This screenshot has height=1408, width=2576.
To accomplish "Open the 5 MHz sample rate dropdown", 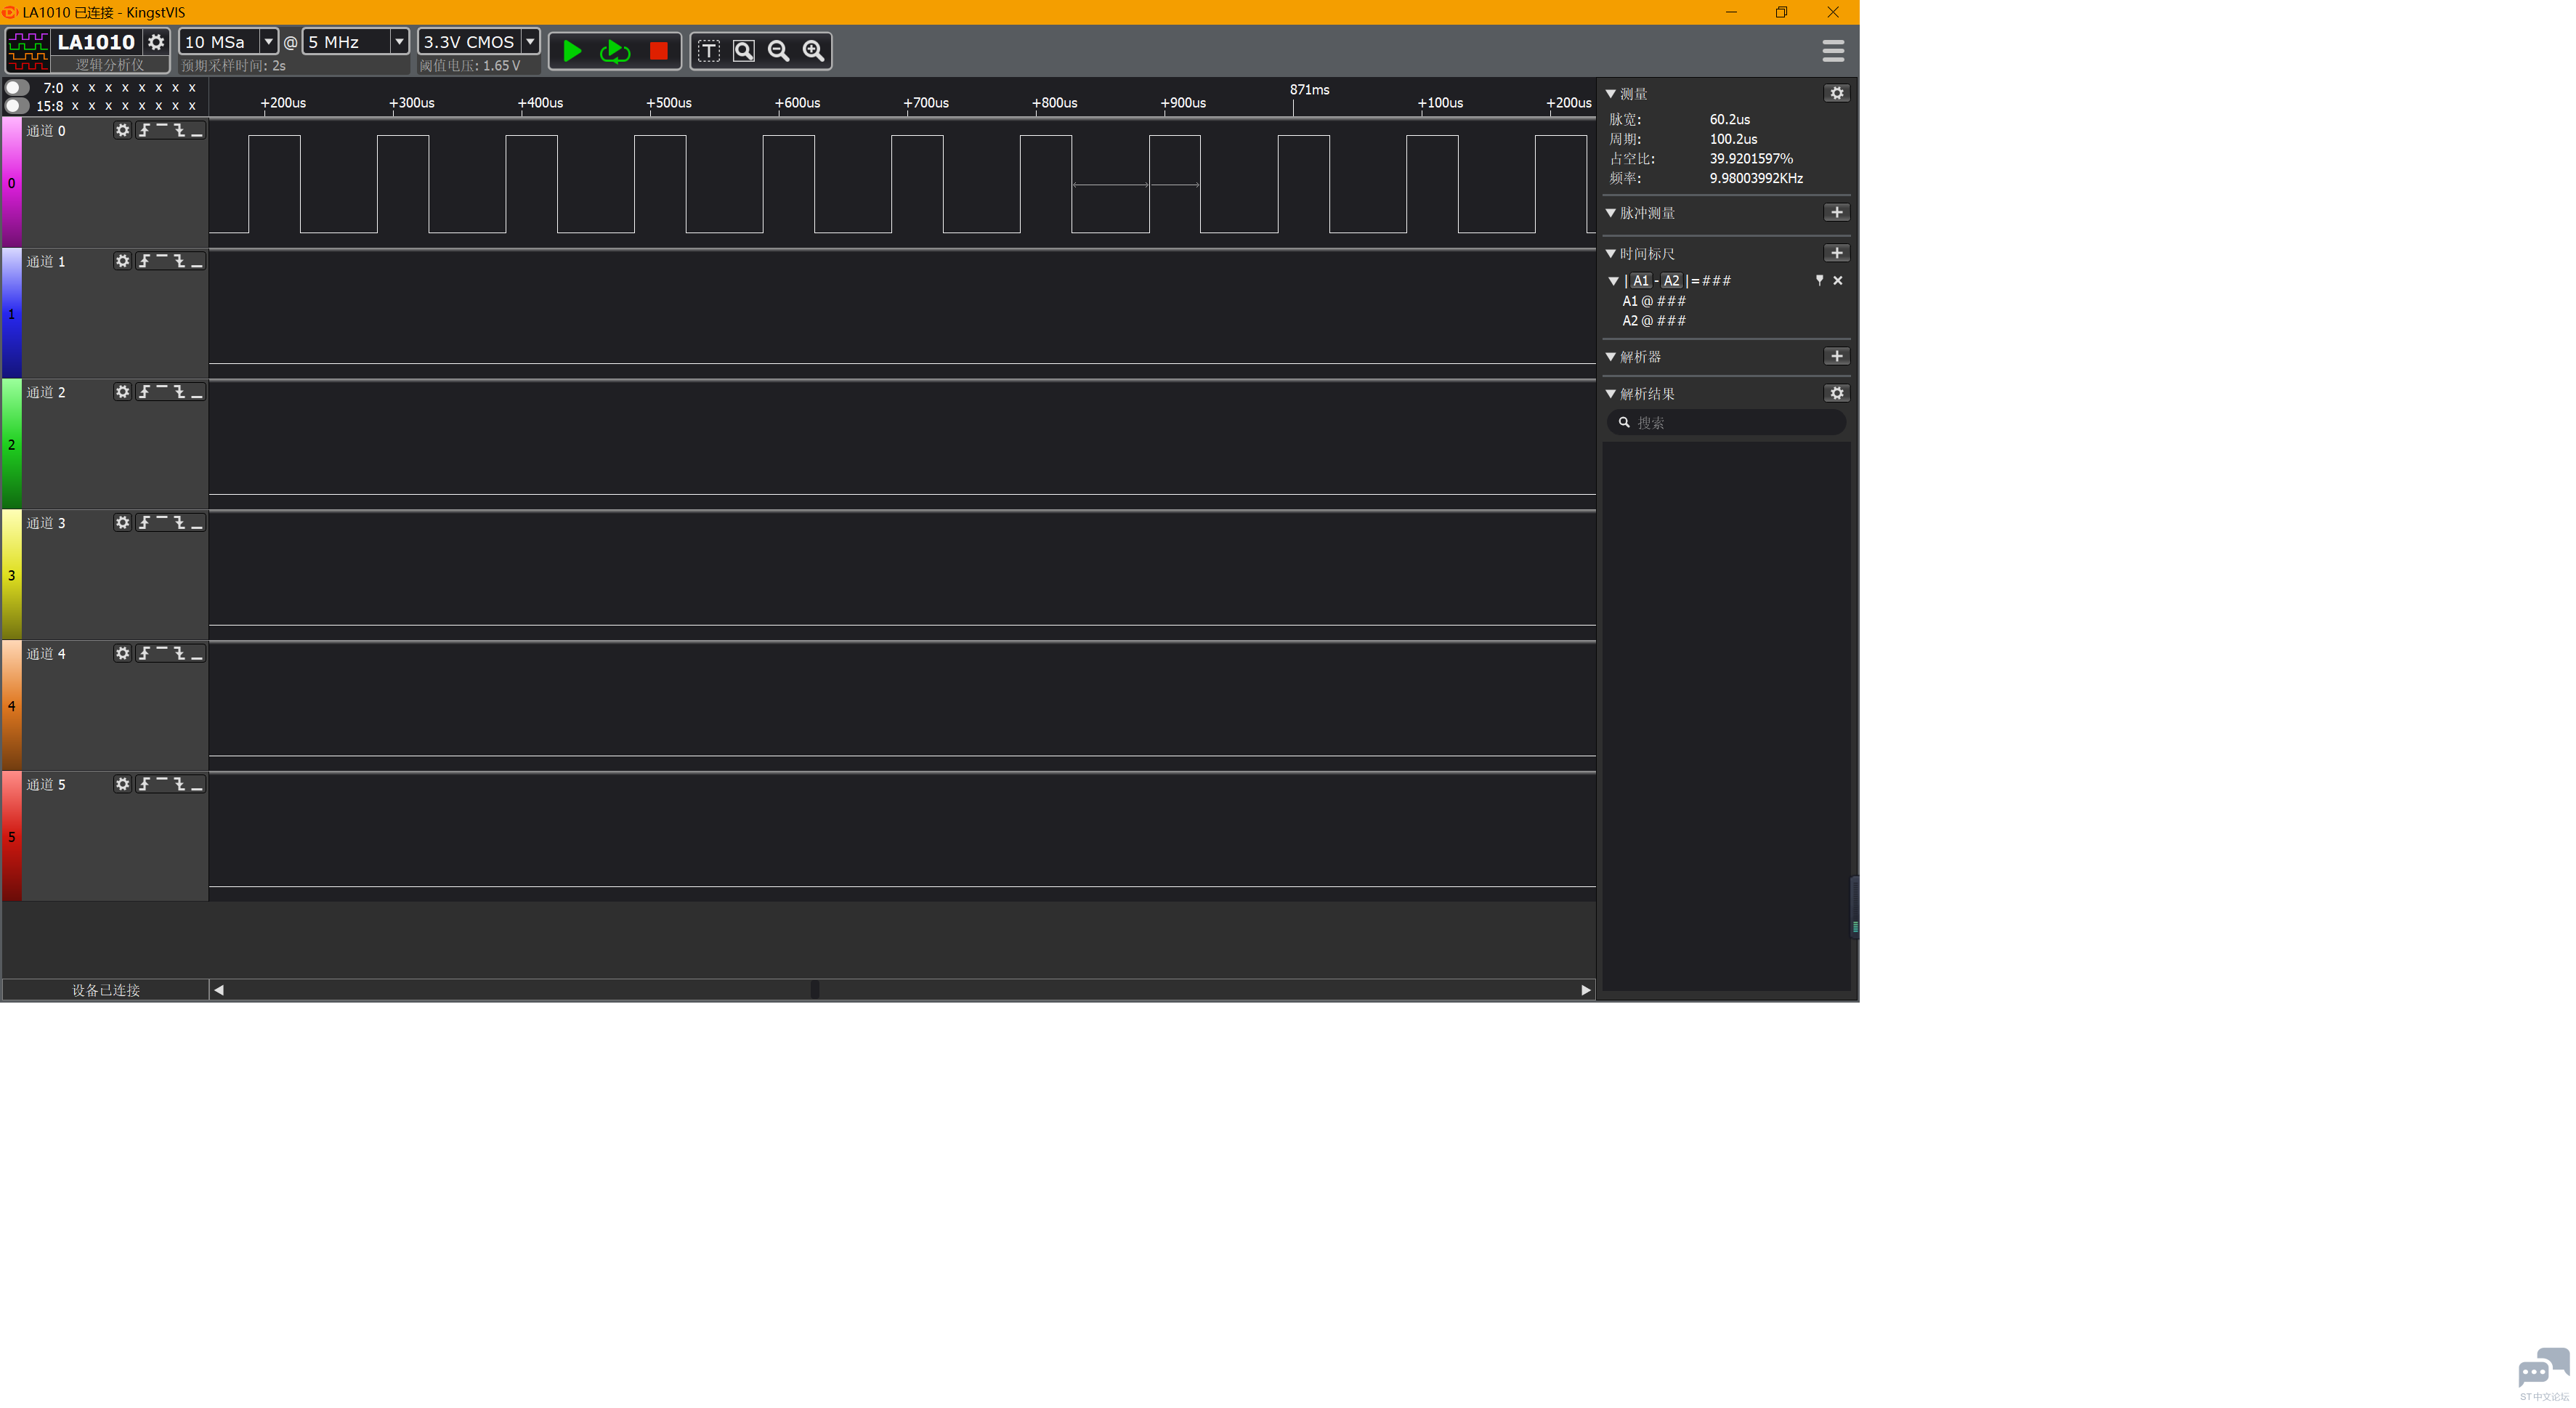I will tap(398, 42).
